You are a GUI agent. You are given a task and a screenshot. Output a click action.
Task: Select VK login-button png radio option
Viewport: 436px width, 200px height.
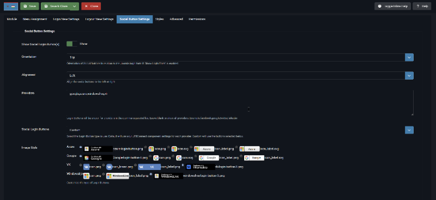(x=183, y=165)
